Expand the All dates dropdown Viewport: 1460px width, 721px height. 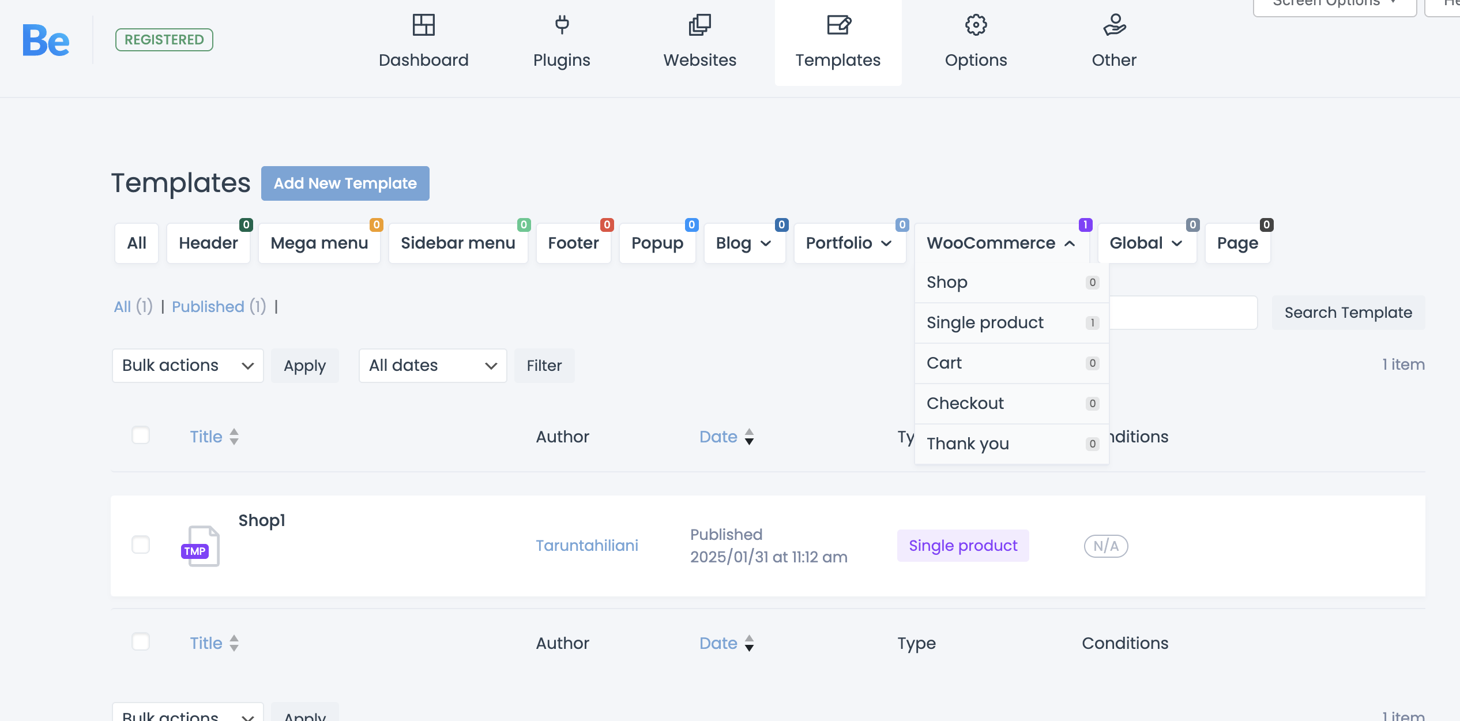point(432,366)
